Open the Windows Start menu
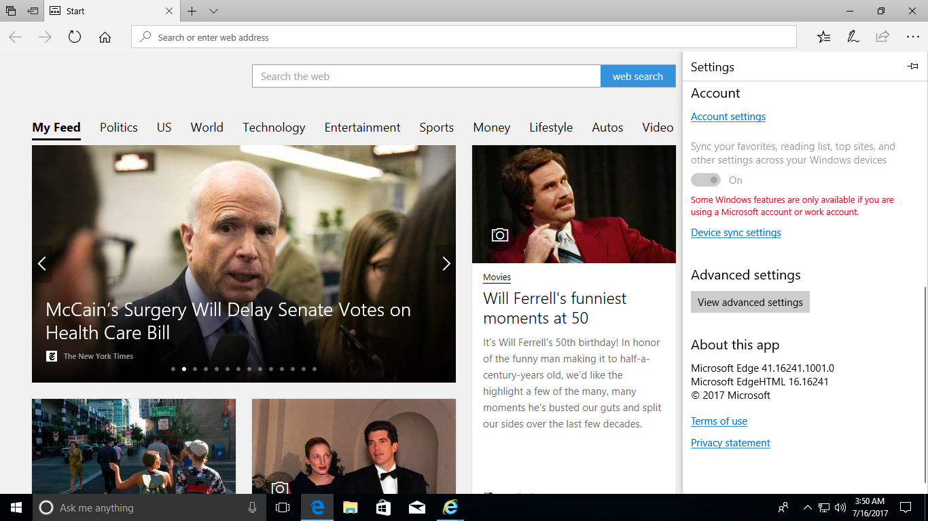 16,507
